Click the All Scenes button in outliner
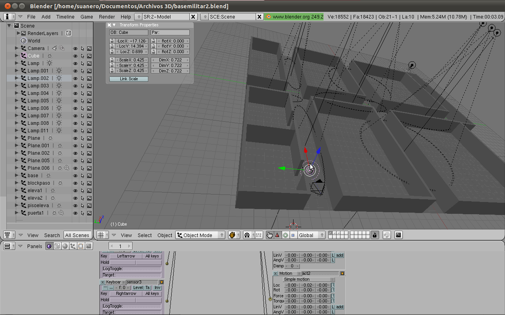This screenshot has width=505, height=315. tap(77, 235)
